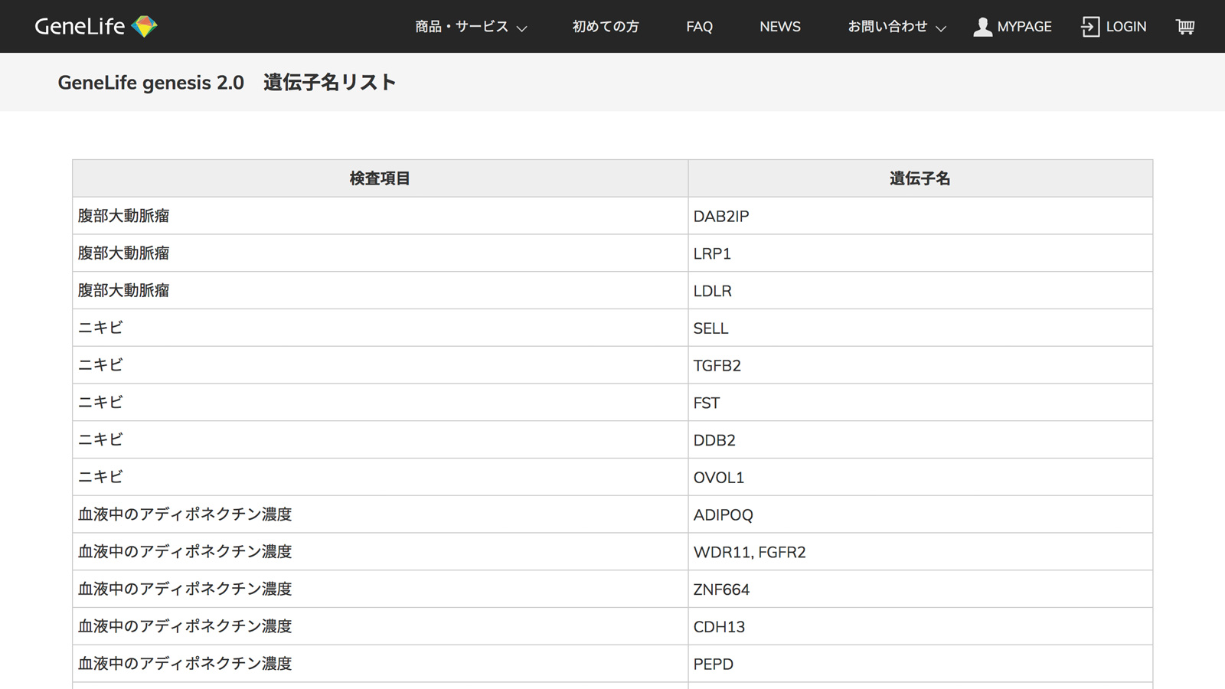
Task: Open the 初めての方 menu item
Action: click(x=606, y=27)
